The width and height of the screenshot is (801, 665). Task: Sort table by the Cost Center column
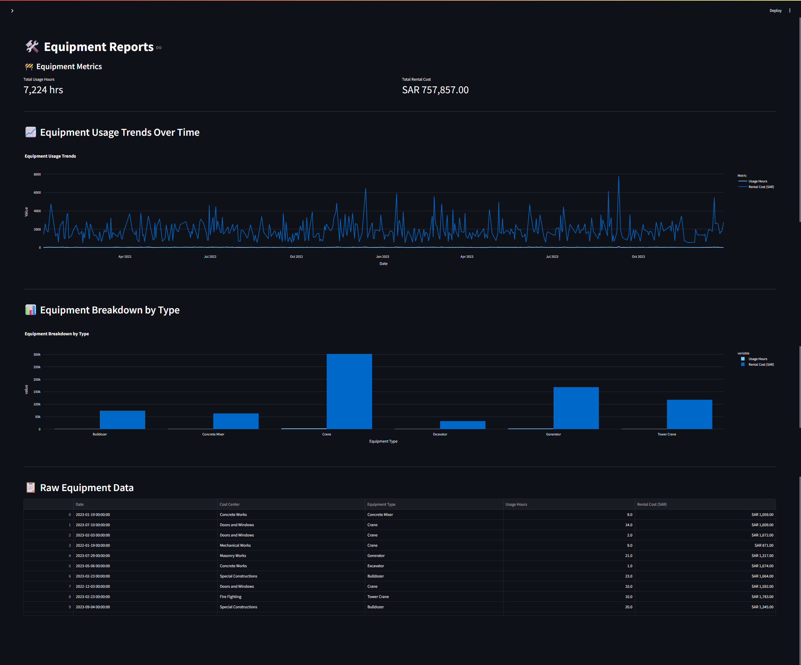pos(291,504)
